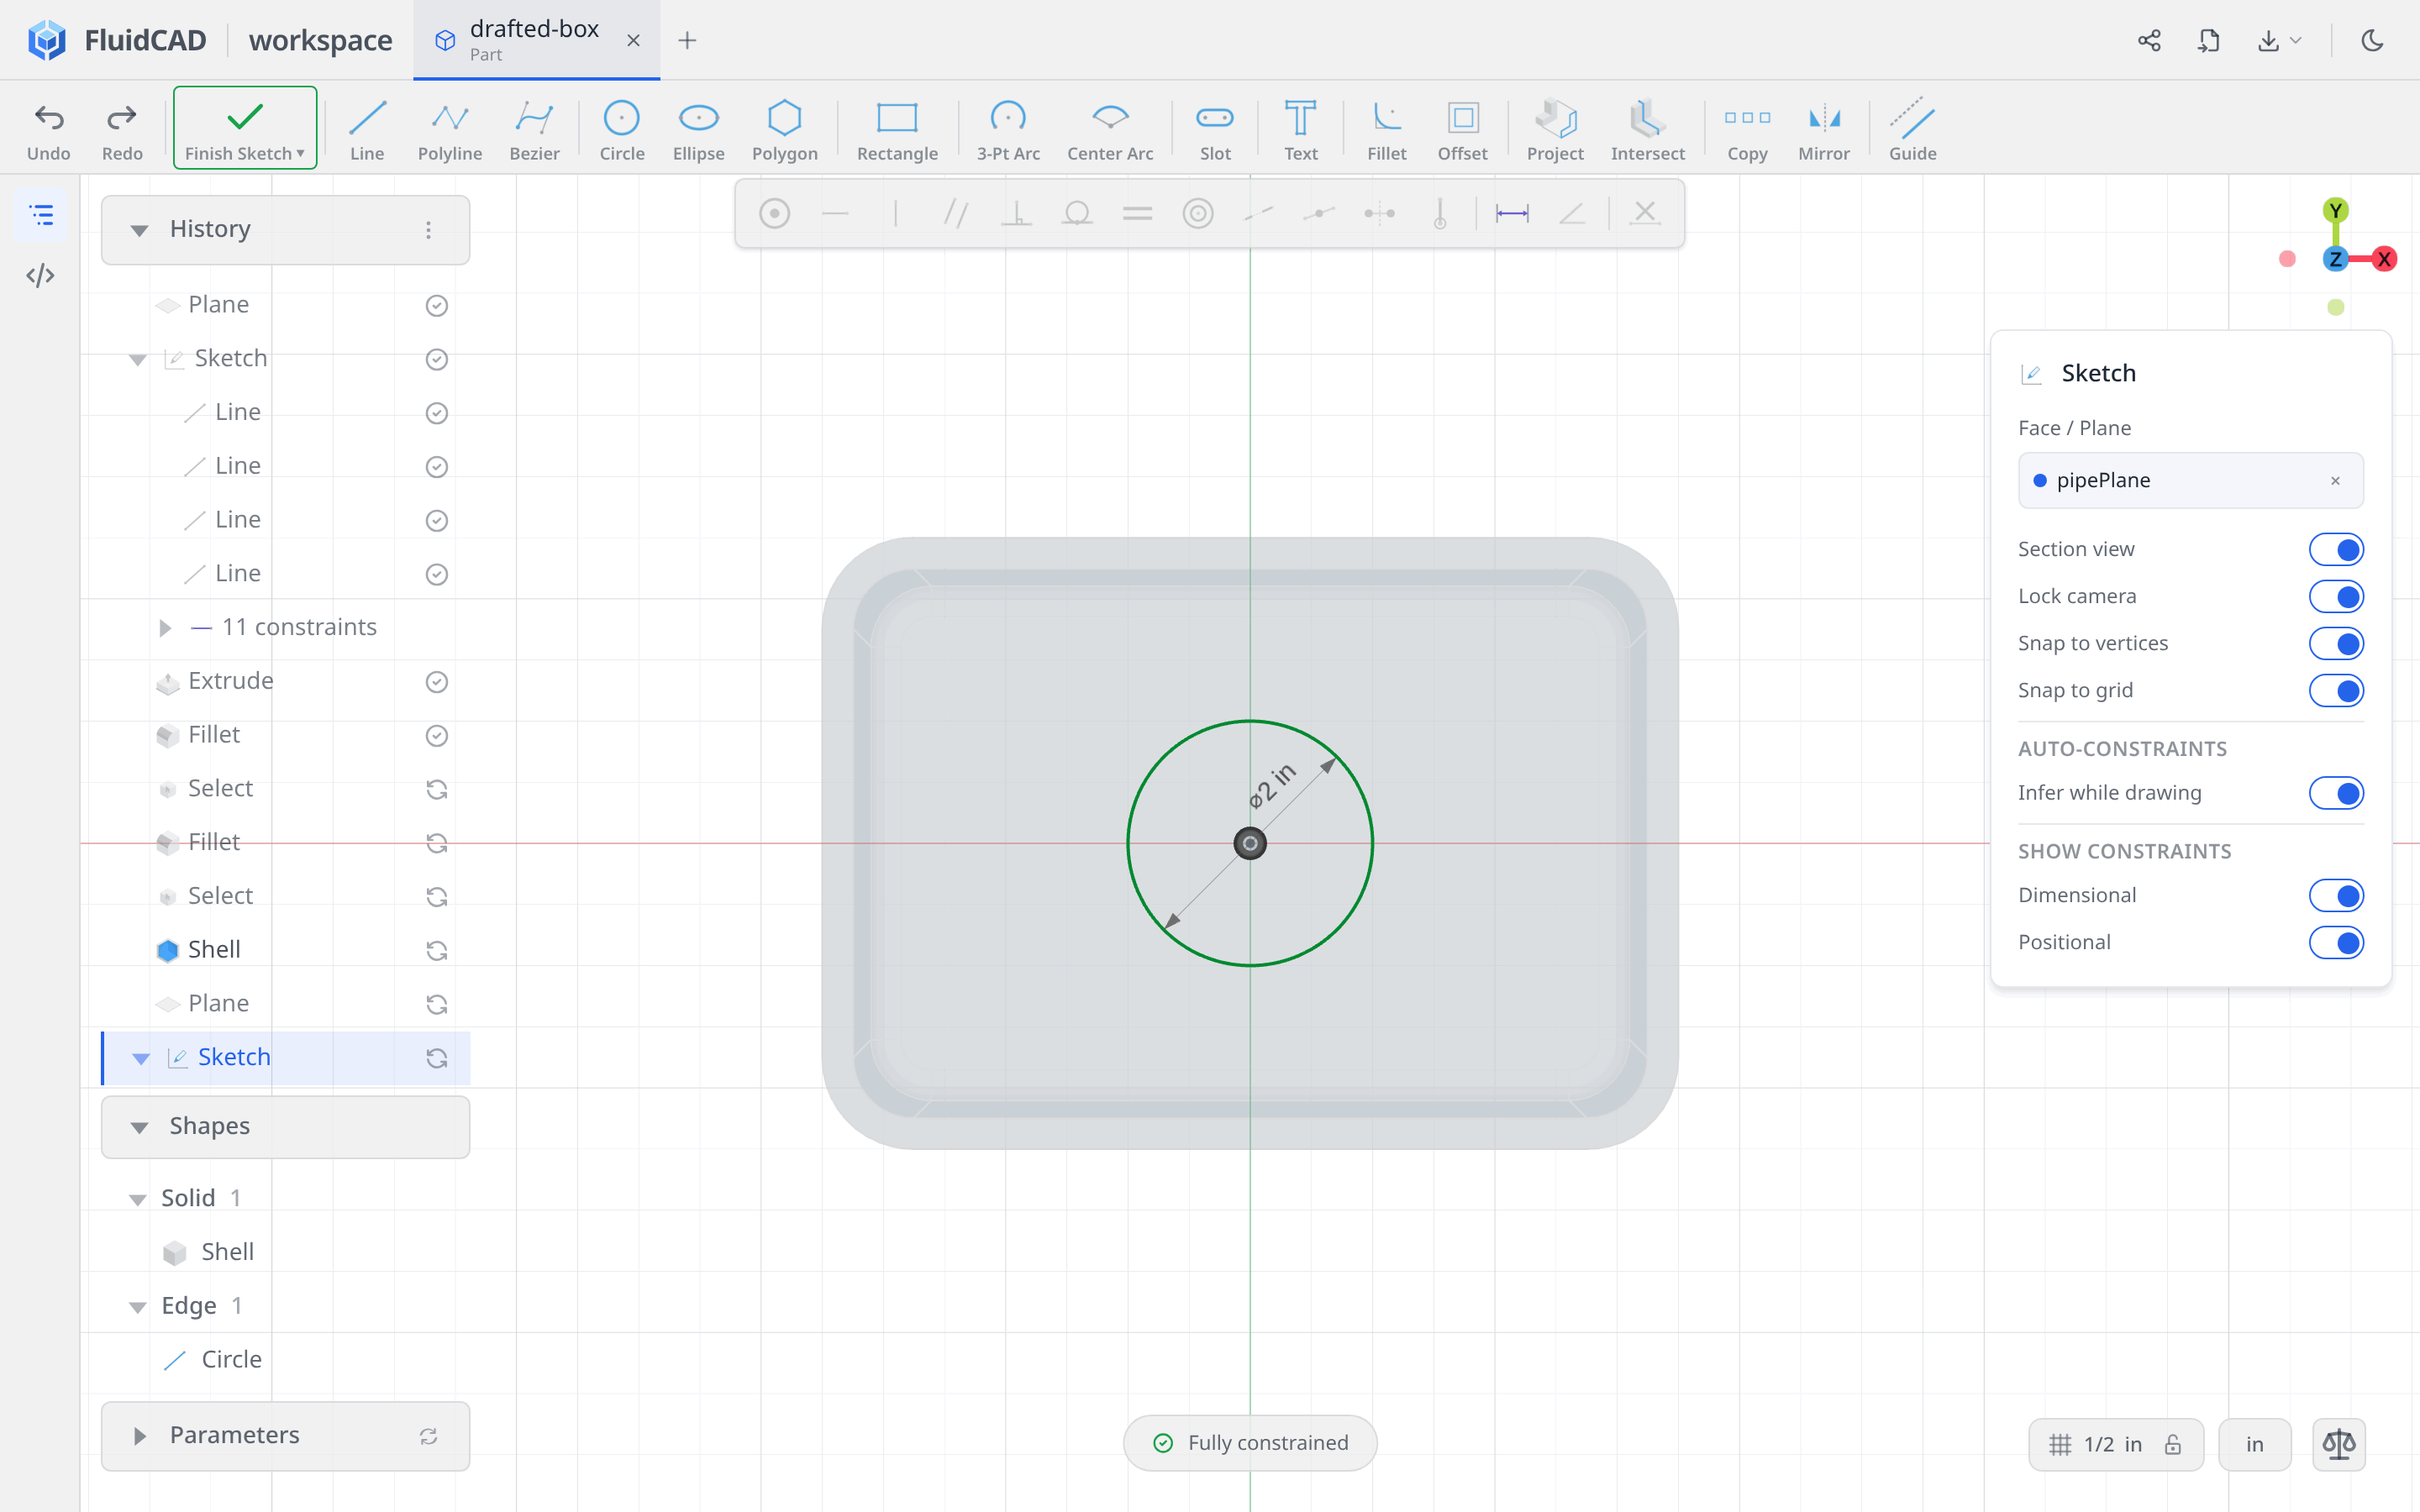Viewport: 2420px width, 1512px height.
Task: Collapse the Solid shapes group
Action: tap(137, 1199)
